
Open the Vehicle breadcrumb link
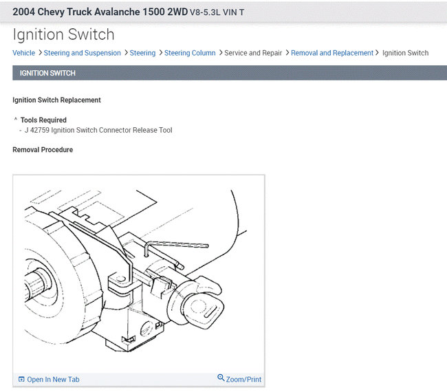[x=23, y=53]
